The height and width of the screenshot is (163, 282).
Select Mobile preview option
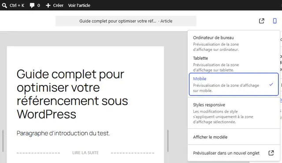[x=234, y=84]
